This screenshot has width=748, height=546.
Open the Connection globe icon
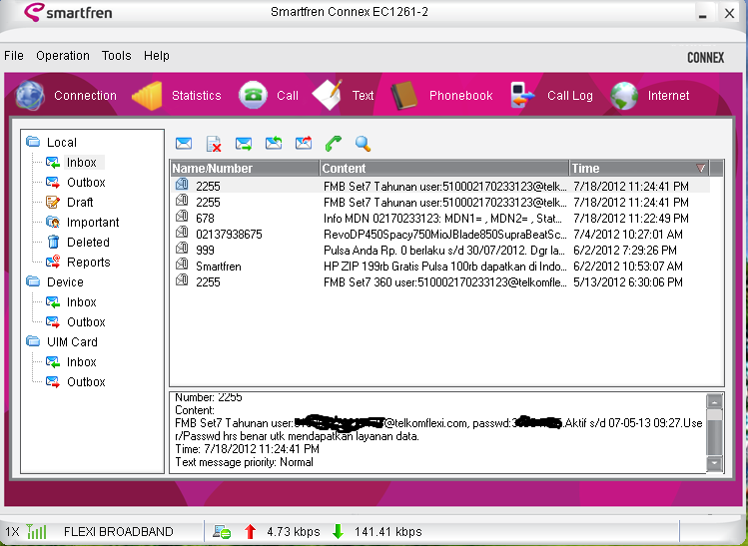pos(30,96)
